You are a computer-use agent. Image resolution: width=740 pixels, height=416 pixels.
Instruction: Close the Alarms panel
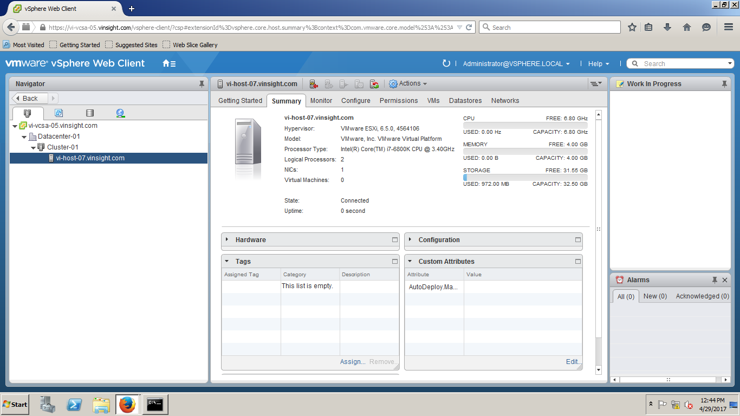click(725, 280)
